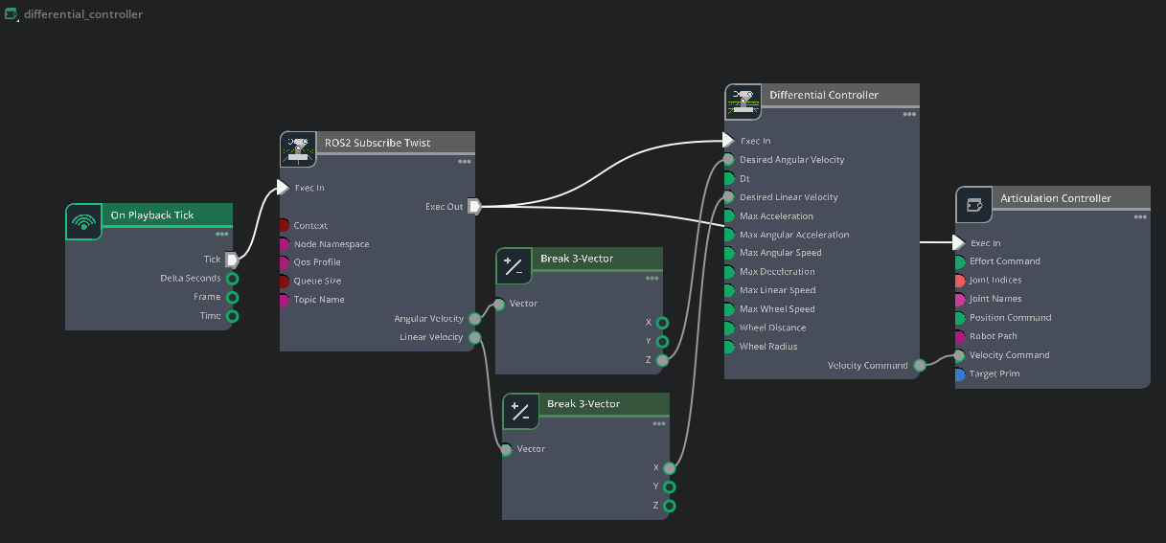Open the upper Break 3-Vector options dots
Screen dimensions: 1166x543
click(652, 278)
